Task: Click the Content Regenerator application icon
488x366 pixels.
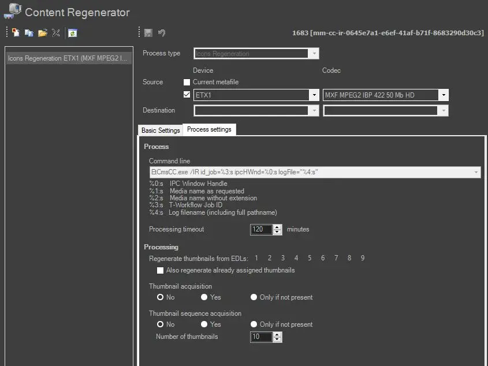Action: tap(12, 11)
